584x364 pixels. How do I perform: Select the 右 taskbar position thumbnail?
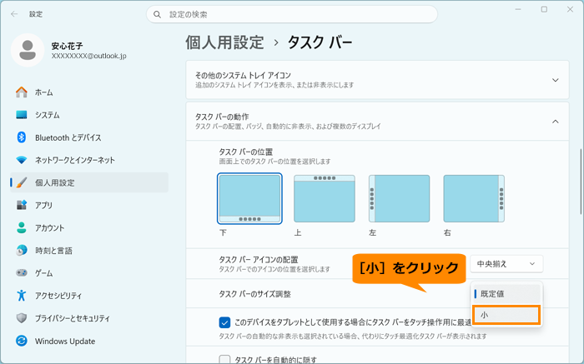click(x=474, y=198)
